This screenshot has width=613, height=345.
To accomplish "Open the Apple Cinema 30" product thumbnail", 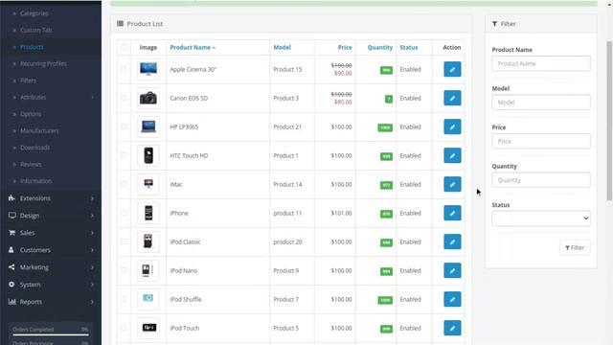I will click(x=148, y=69).
